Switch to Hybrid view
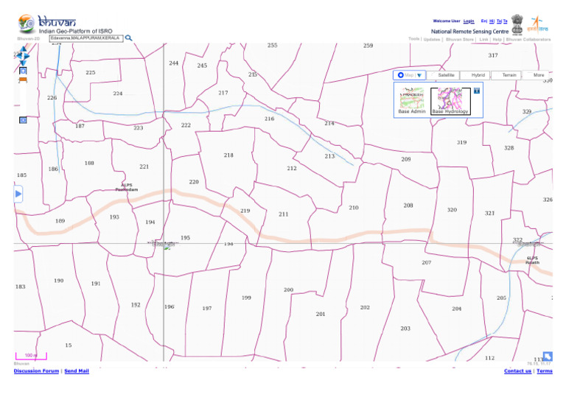The image size is (566, 400). [475, 75]
